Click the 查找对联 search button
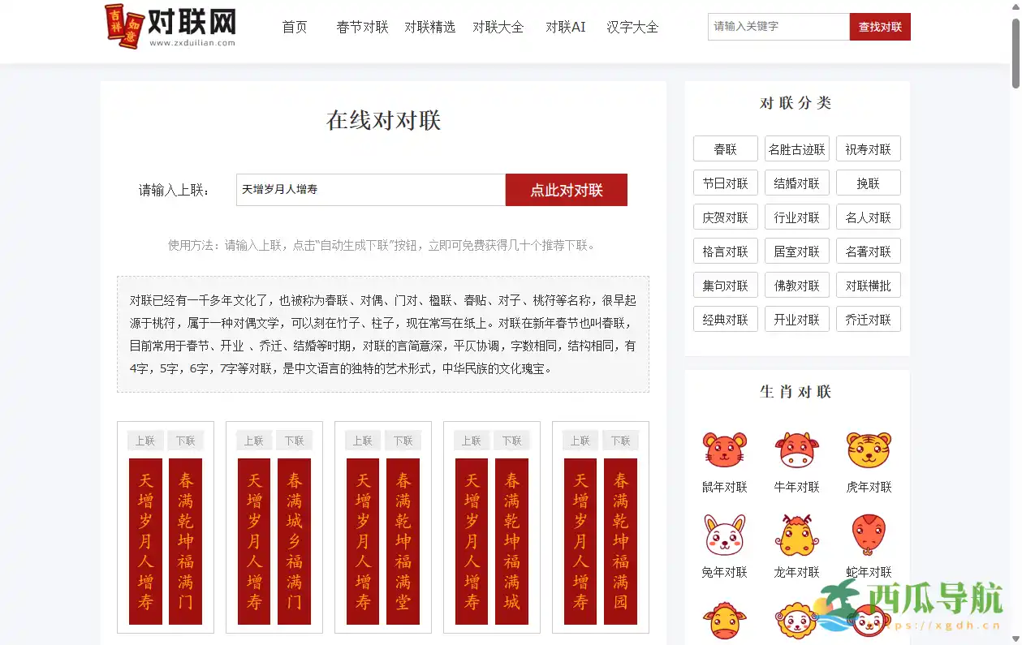The height and width of the screenshot is (645, 1022). point(879,26)
